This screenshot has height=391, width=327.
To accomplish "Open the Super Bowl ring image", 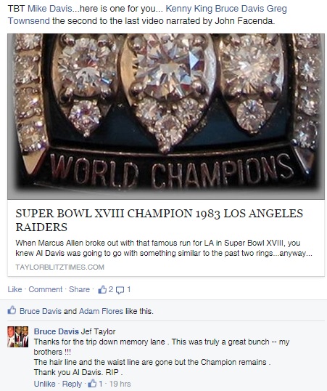I will (166, 116).
